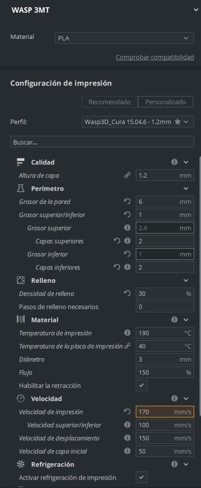Edit Velocidad superior/inferior field

(x=165, y=425)
